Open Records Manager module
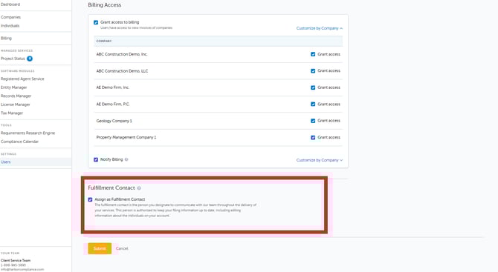Screen dimensions: 498x272 click(16, 96)
